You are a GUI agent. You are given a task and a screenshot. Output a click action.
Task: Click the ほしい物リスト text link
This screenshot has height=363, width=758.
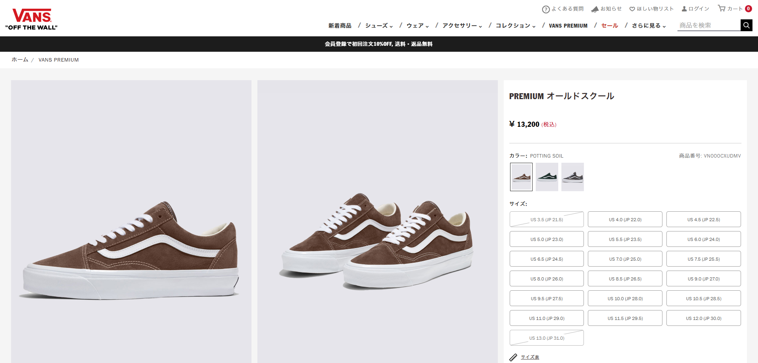[655, 9]
